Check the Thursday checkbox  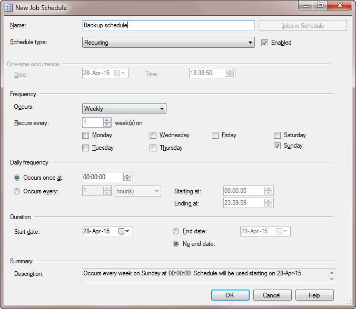click(153, 148)
